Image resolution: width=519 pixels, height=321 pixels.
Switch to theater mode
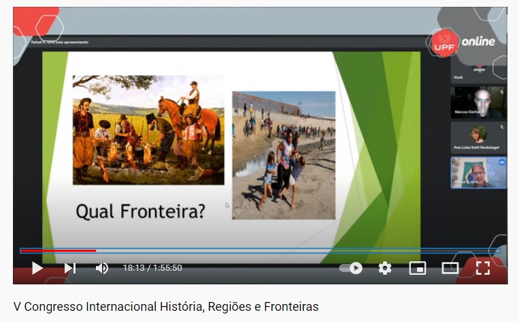[450, 268]
